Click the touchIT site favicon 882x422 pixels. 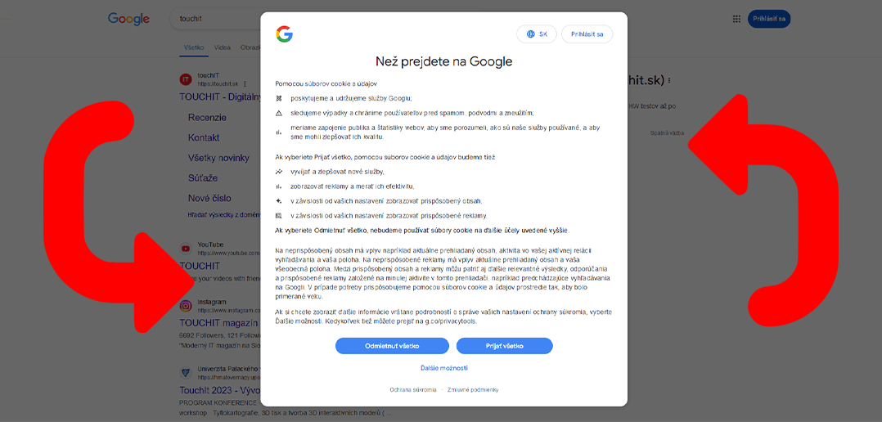pyautogui.click(x=186, y=79)
